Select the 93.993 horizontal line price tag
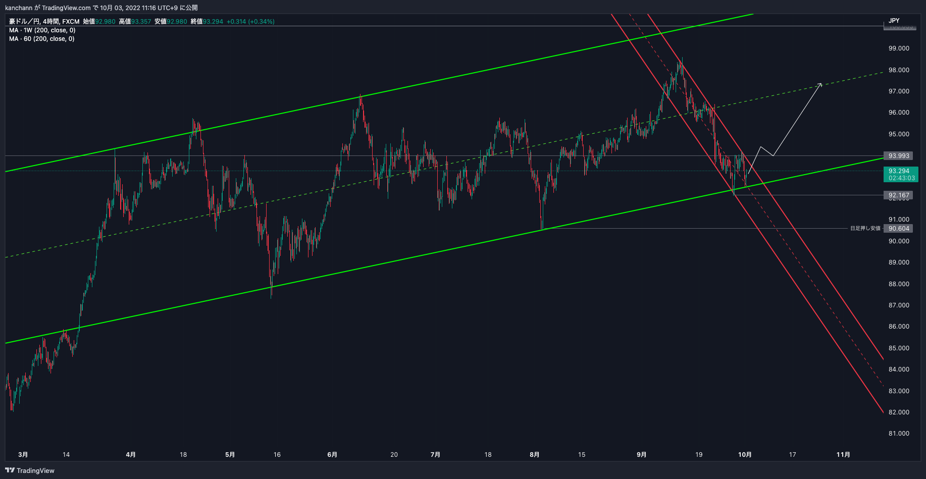 point(899,156)
